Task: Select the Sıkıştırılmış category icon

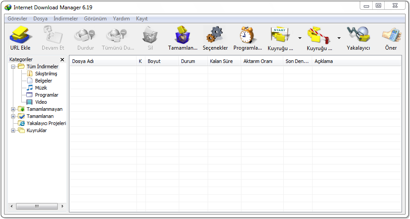Action: [30, 74]
